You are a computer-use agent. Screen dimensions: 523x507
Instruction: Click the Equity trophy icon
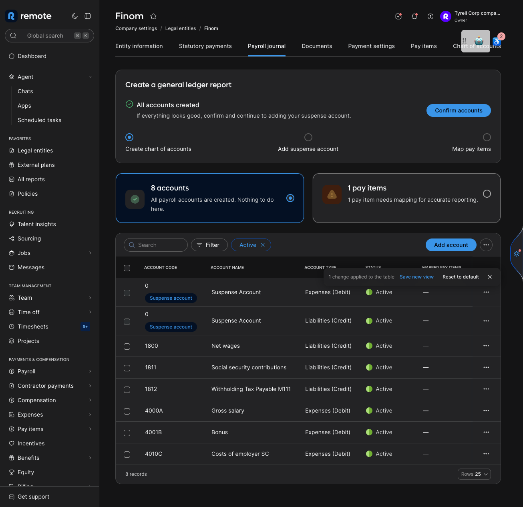tap(12, 472)
